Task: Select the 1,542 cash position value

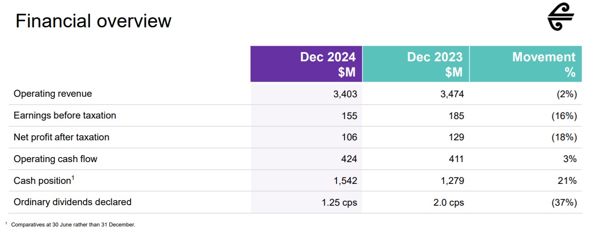Action: click(346, 181)
